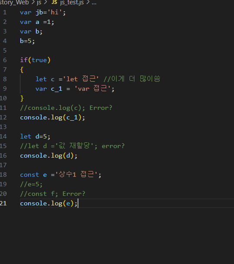This screenshot has height=264, width=234.
Task: Click the if(true) statement
Action: coord(35,60)
